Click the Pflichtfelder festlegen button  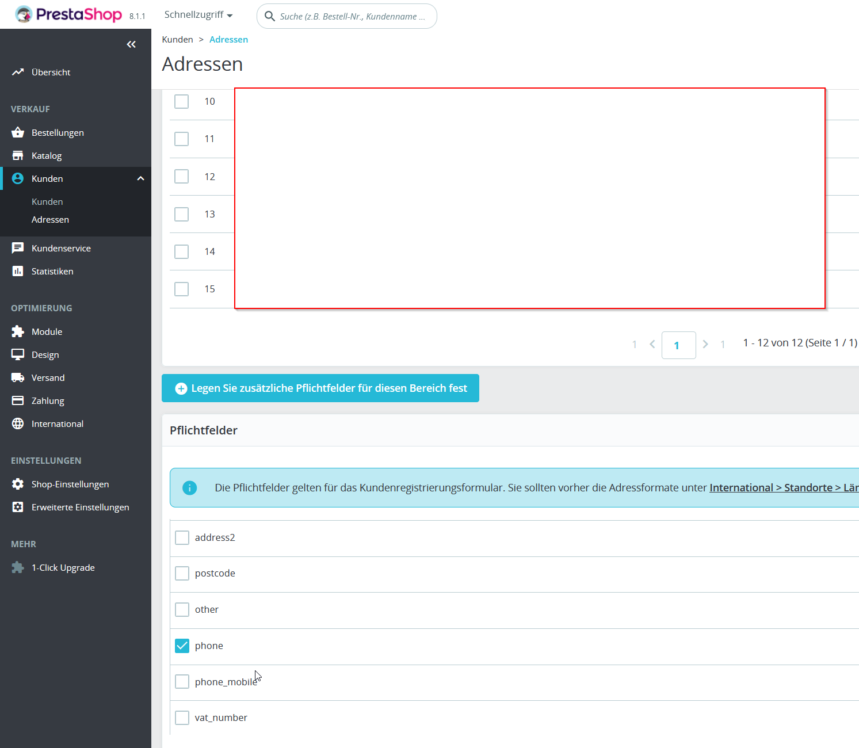pos(320,388)
